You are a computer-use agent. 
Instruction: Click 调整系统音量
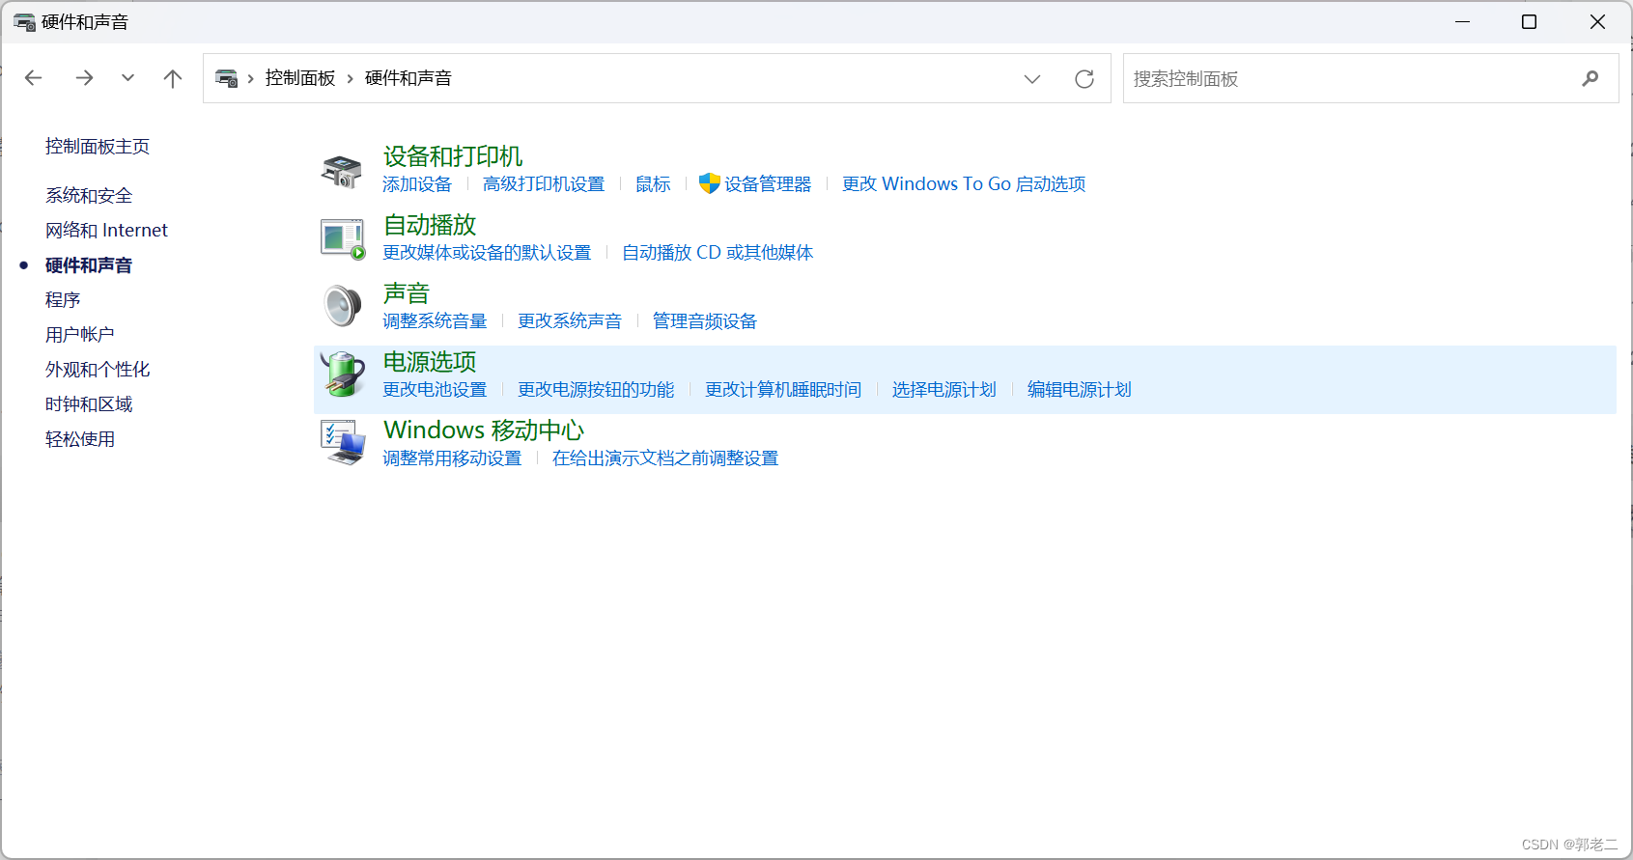435,320
